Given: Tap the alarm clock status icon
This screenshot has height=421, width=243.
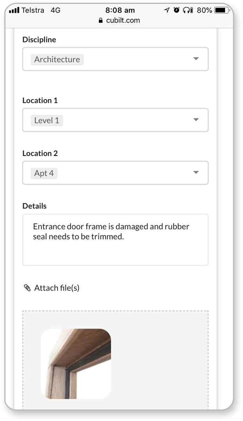Looking at the screenshot, I should [x=176, y=10].
